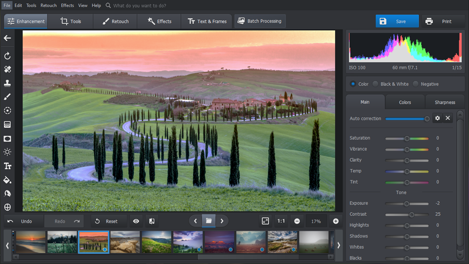This screenshot has height=264, width=469.
Task: Select the rotate tool in left sidebar
Action: [x=8, y=56]
